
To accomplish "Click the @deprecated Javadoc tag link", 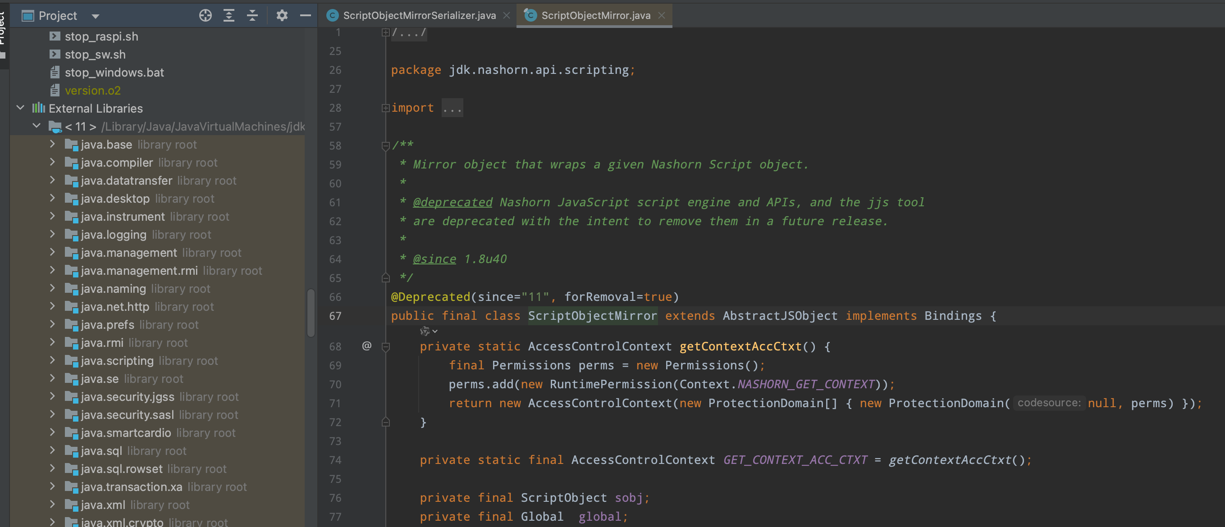I will pyautogui.click(x=452, y=202).
